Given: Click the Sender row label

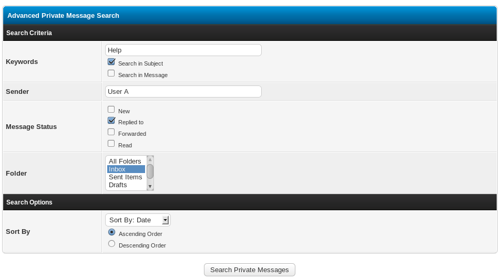Looking at the screenshot, I should (x=17, y=92).
